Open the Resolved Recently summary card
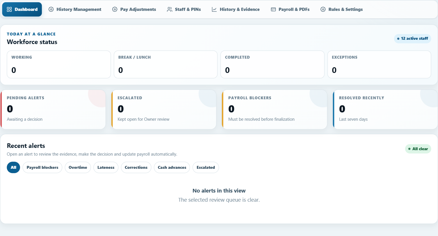Image resolution: width=438 pixels, height=236 pixels. click(385, 109)
